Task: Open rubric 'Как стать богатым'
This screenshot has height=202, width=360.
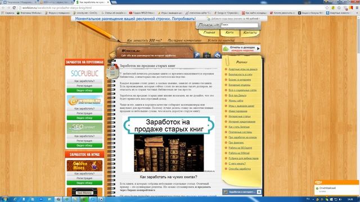Action: click(239, 127)
